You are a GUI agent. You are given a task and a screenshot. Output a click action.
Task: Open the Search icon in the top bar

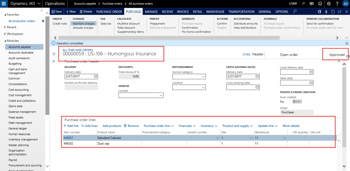coord(303,4)
